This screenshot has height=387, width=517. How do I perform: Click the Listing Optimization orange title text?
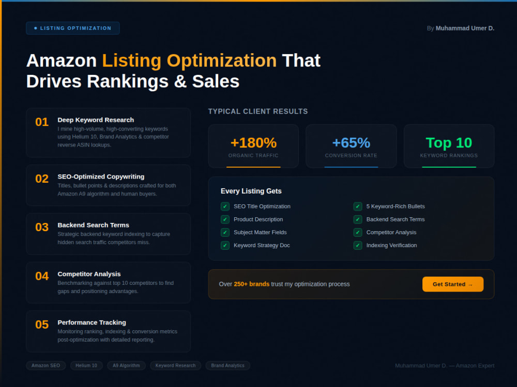(189, 61)
